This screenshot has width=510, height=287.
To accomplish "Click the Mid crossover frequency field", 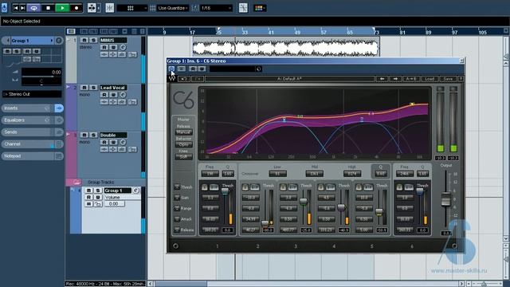I will coord(315,174).
